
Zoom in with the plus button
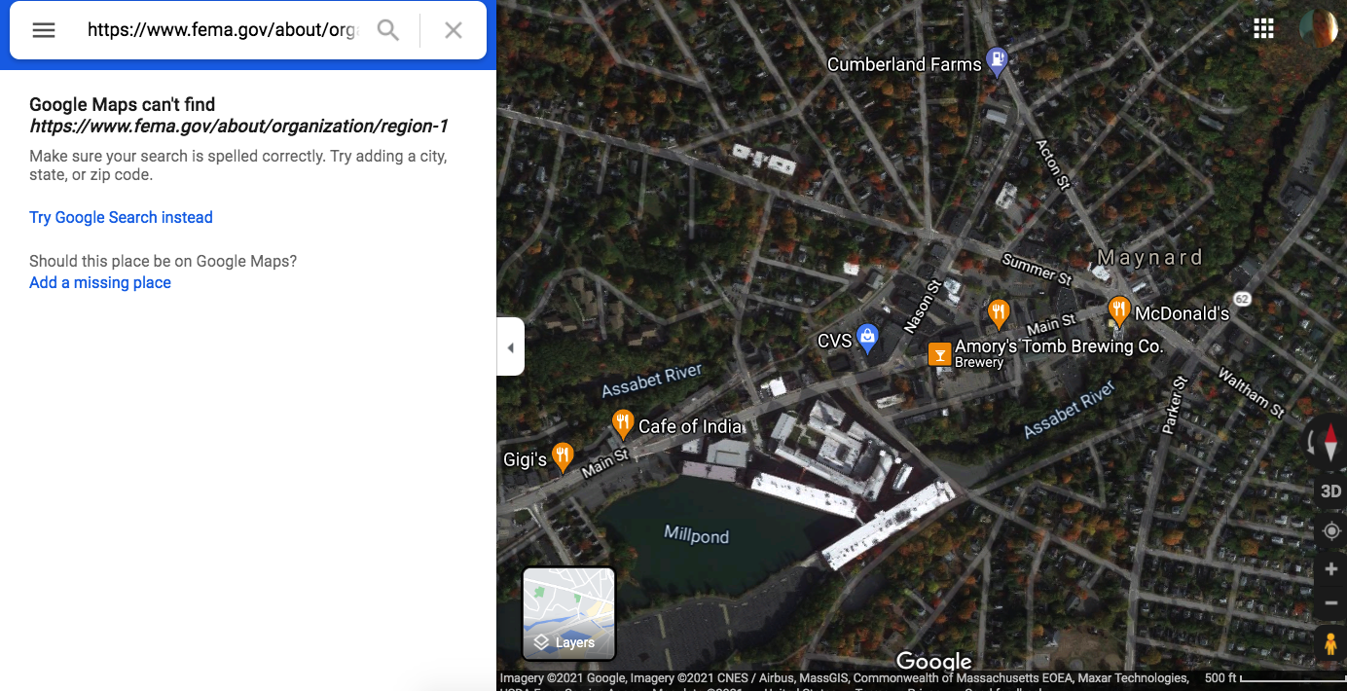pyautogui.click(x=1331, y=569)
